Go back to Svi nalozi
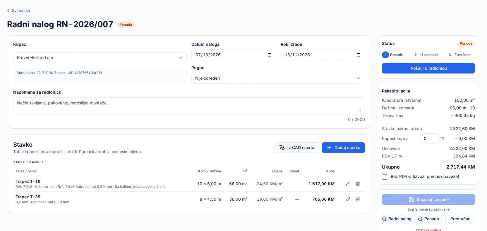 coord(18,10)
